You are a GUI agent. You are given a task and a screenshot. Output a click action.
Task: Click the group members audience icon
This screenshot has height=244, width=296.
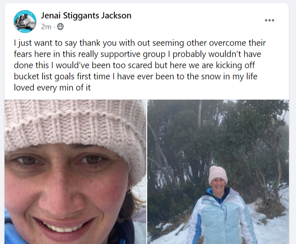click(60, 27)
